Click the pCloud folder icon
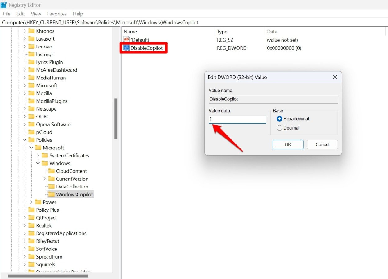 click(x=31, y=132)
